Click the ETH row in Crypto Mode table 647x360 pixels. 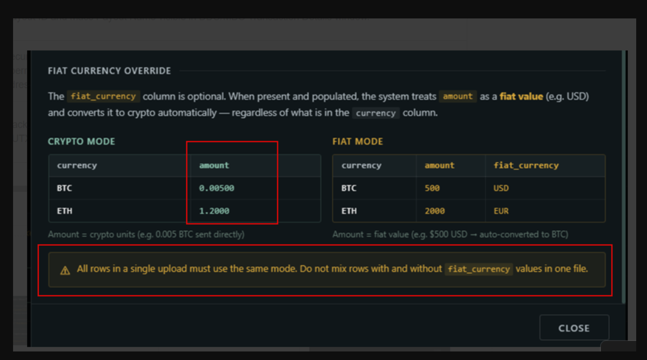point(184,211)
